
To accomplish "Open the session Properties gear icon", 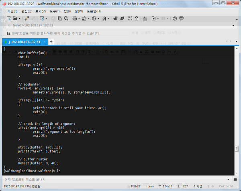I will coord(42,18).
